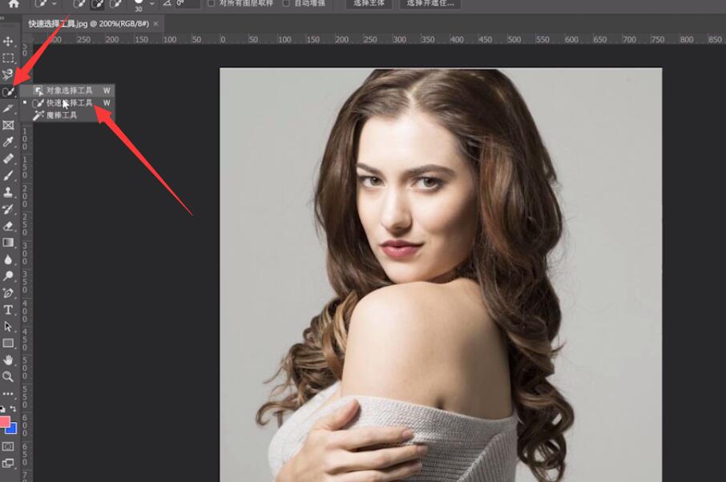Click the Subtract from Selection mode icon
This screenshot has width=726, height=482.
point(115,4)
